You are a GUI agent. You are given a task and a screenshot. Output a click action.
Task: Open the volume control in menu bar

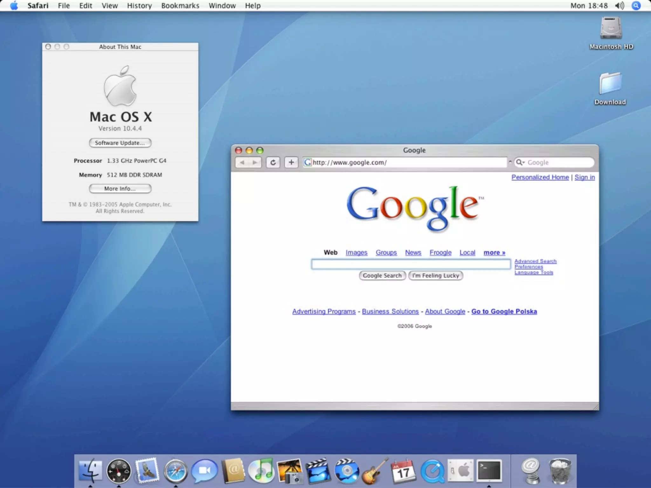(619, 5)
